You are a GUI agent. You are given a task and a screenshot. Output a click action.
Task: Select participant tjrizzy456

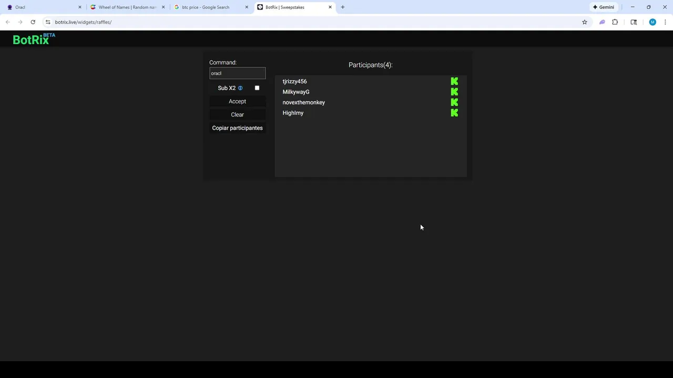[x=294, y=81]
